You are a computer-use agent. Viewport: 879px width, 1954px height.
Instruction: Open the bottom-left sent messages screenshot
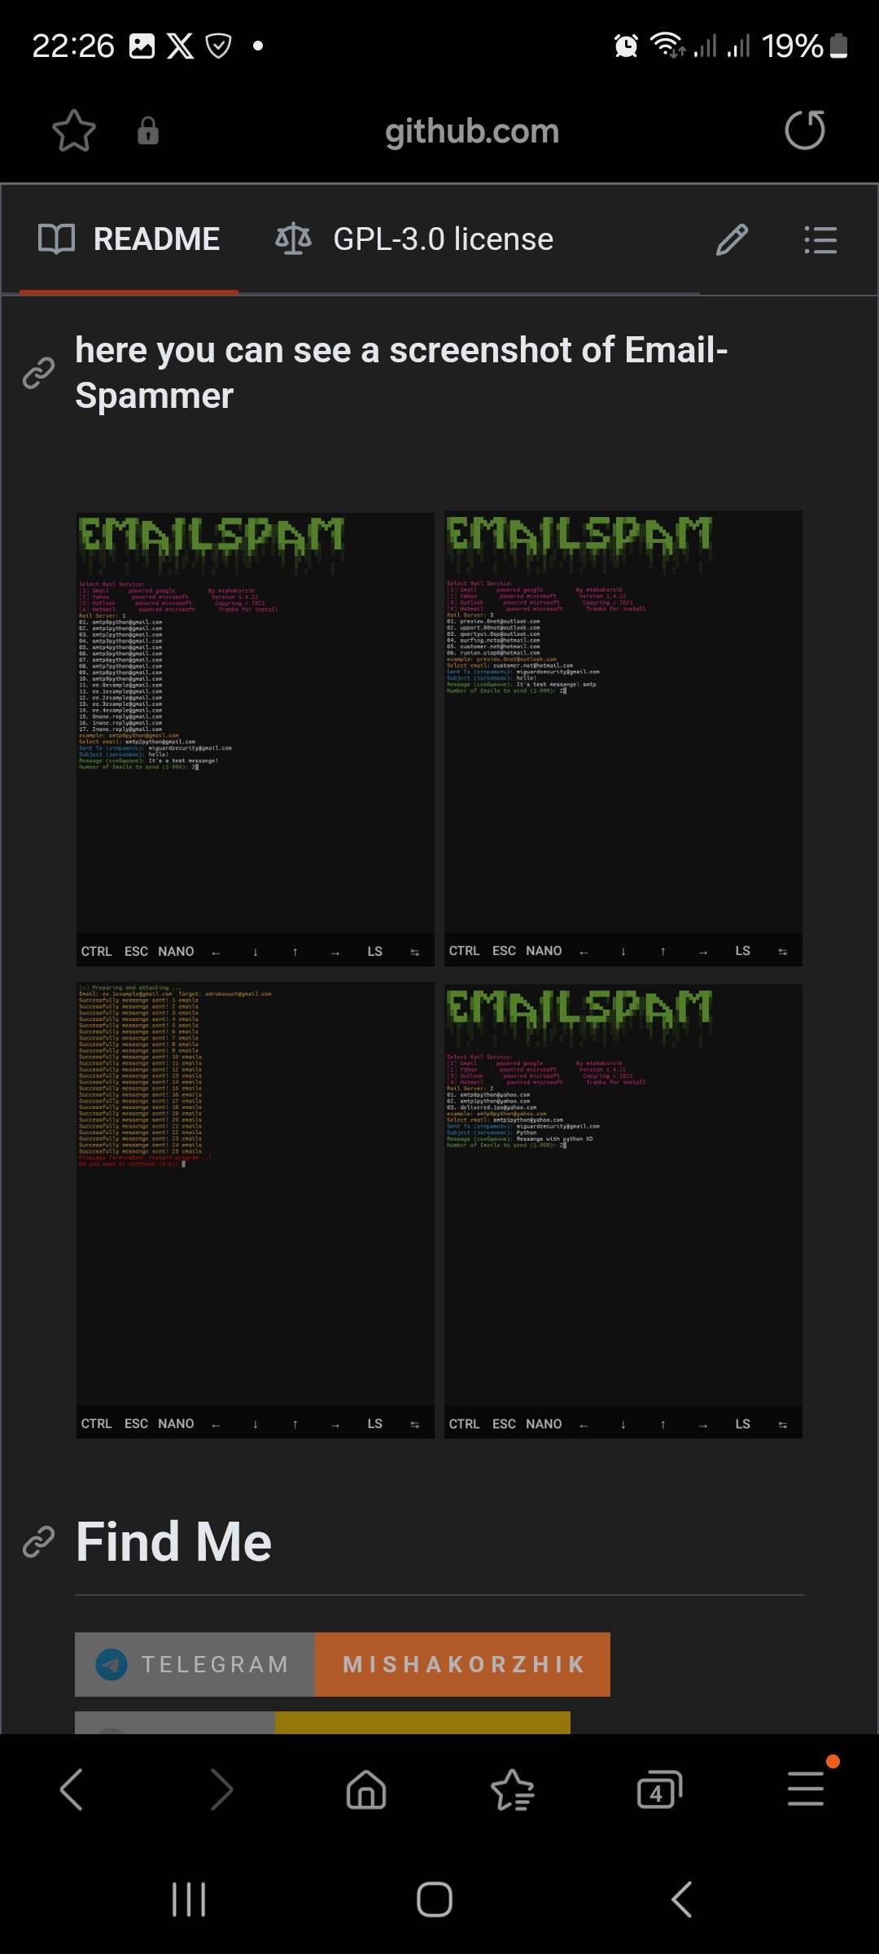255,1211
